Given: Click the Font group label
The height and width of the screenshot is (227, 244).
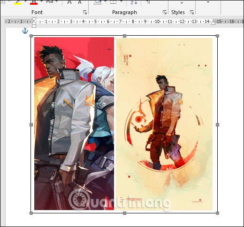Looking at the screenshot, I should point(37,12).
